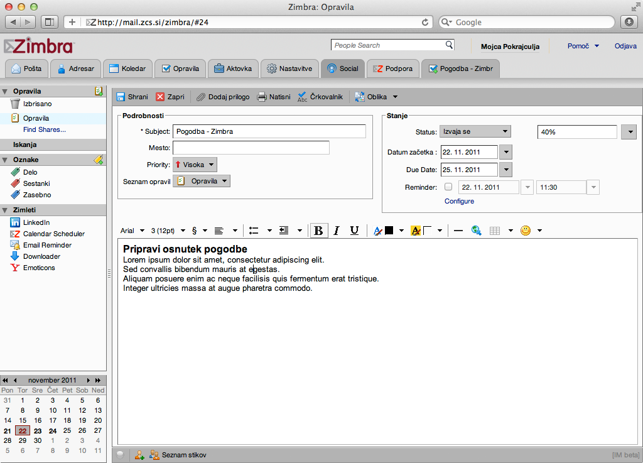Screen dimensions: 643x463
Task: Open the Due Date picker arrow
Action: coord(506,170)
